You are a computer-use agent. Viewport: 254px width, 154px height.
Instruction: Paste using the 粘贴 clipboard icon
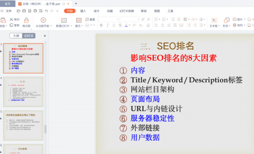pos(3,20)
